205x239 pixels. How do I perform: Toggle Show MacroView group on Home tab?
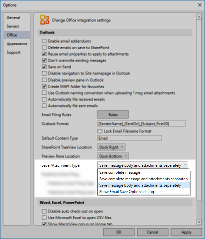[x=44, y=224]
